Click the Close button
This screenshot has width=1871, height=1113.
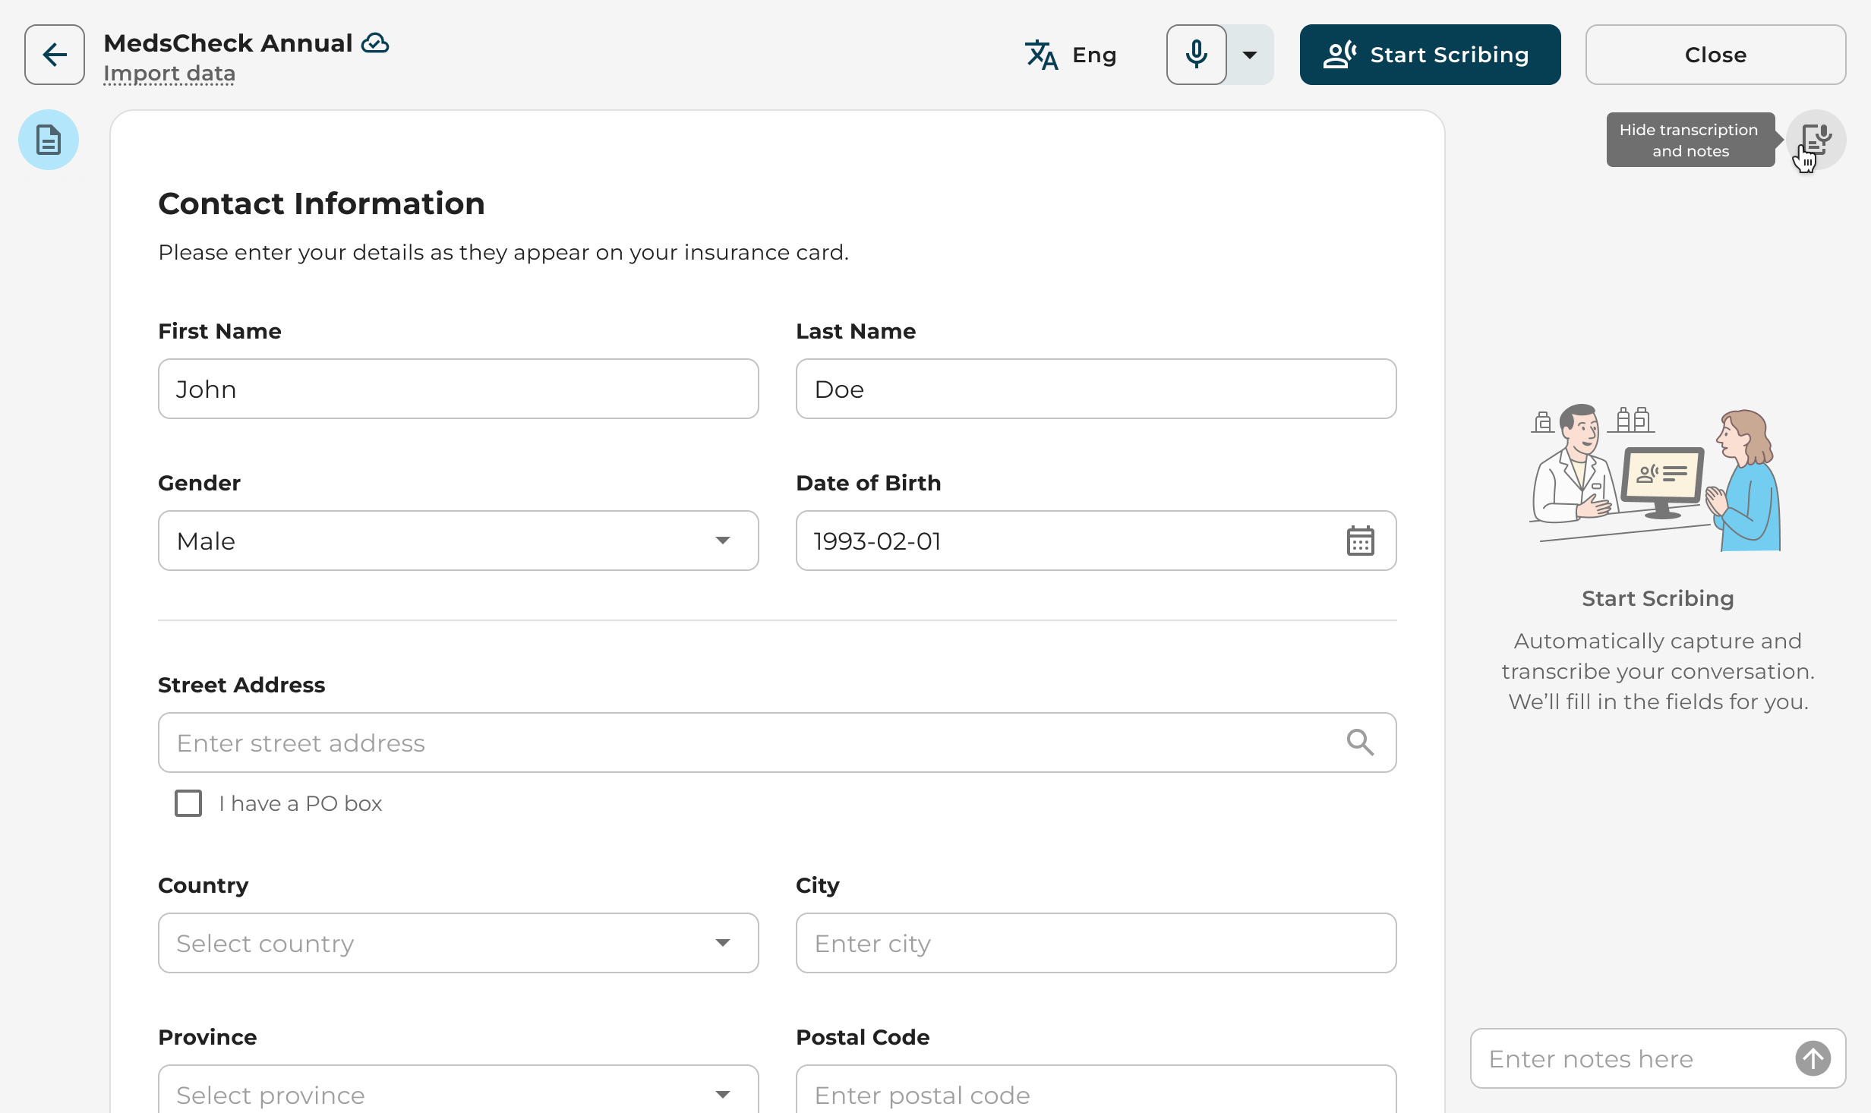[x=1716, y=55]
